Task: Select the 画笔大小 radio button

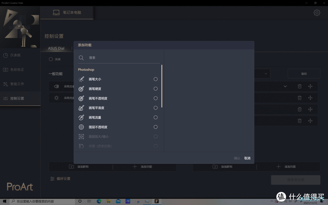Action: coord(155,79)
